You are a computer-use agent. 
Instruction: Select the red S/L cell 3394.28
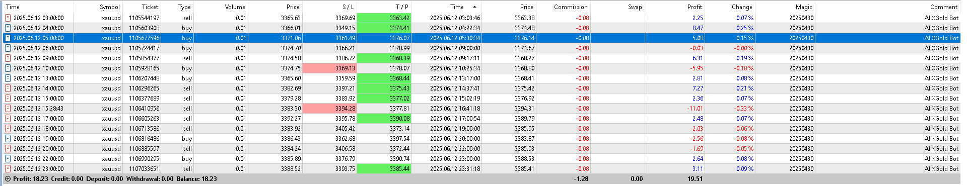tap(329, 109)
